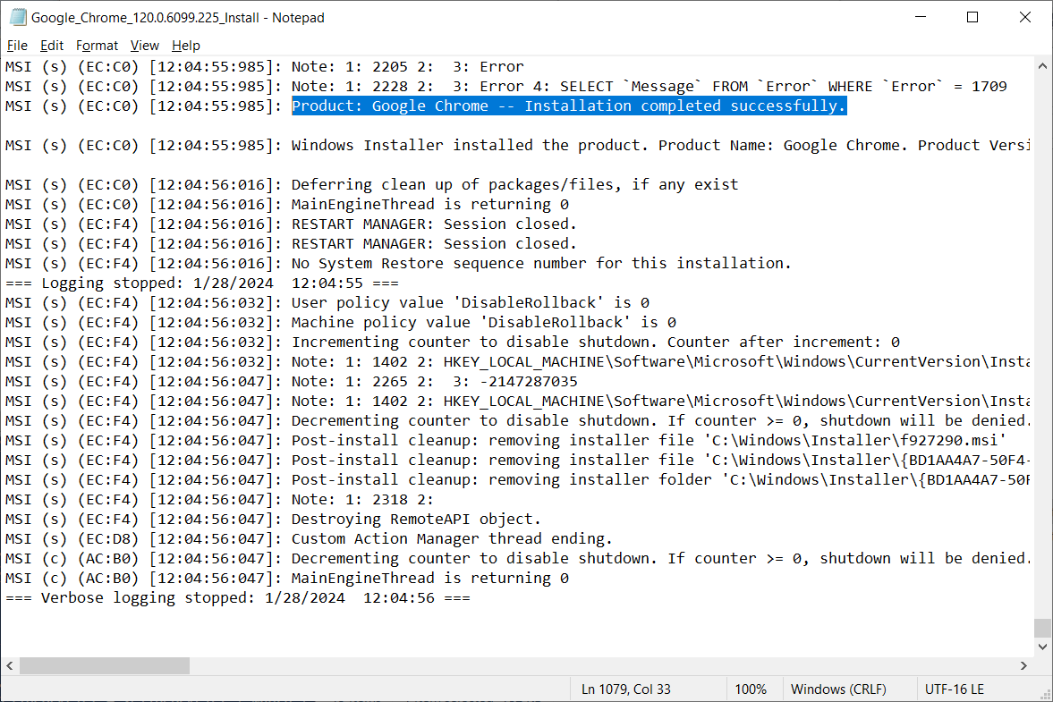Click the horizontal scrollbar left arrow

pos(10,665)
